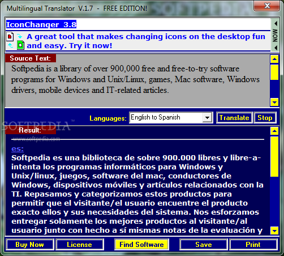Open the IconChanger 3.8 link

pos(41,24)
